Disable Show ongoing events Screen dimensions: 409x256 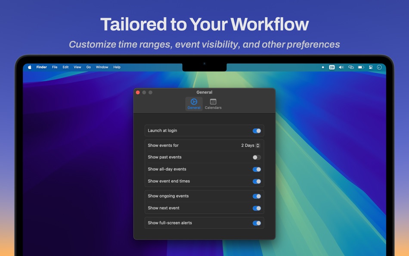tap(257, 196)
